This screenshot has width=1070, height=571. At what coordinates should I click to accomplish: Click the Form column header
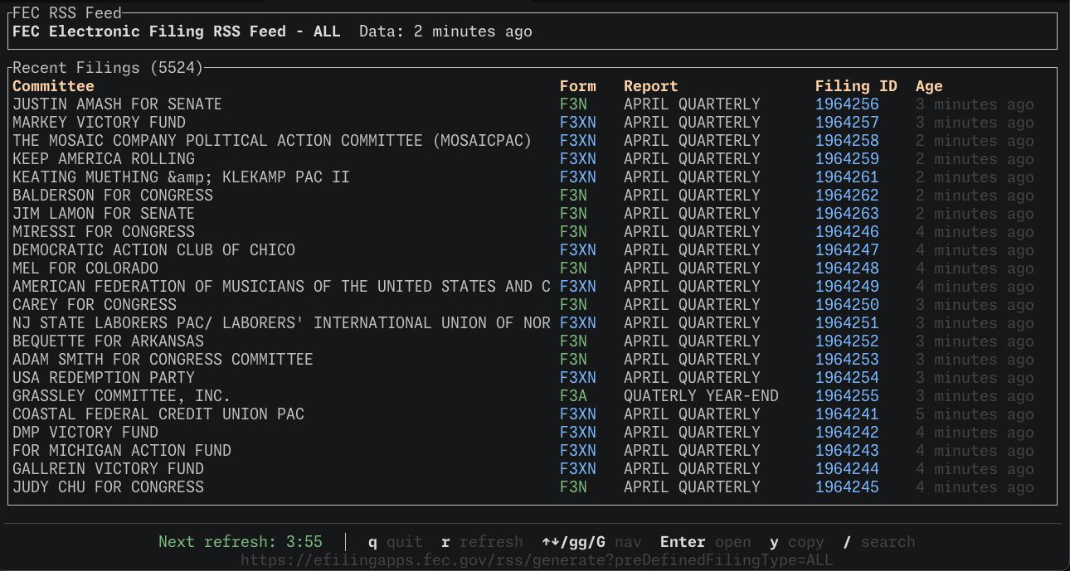577,86
